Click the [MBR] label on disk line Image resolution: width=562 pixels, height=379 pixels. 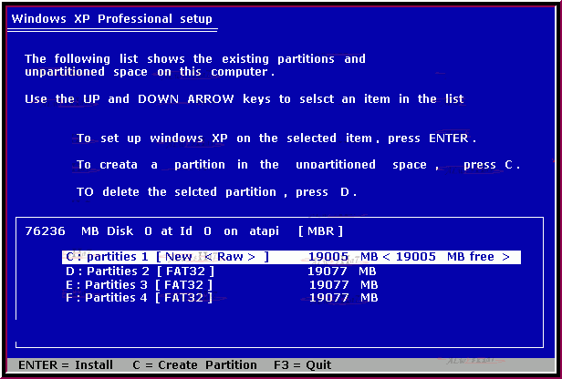click(x=321, y=231)
